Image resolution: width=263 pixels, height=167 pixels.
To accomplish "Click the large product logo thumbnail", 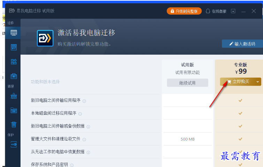I will click(45, 38).
